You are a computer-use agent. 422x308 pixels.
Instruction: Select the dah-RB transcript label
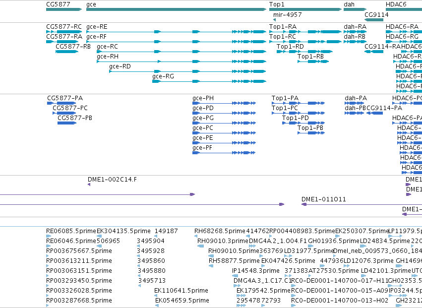[355, 37]
